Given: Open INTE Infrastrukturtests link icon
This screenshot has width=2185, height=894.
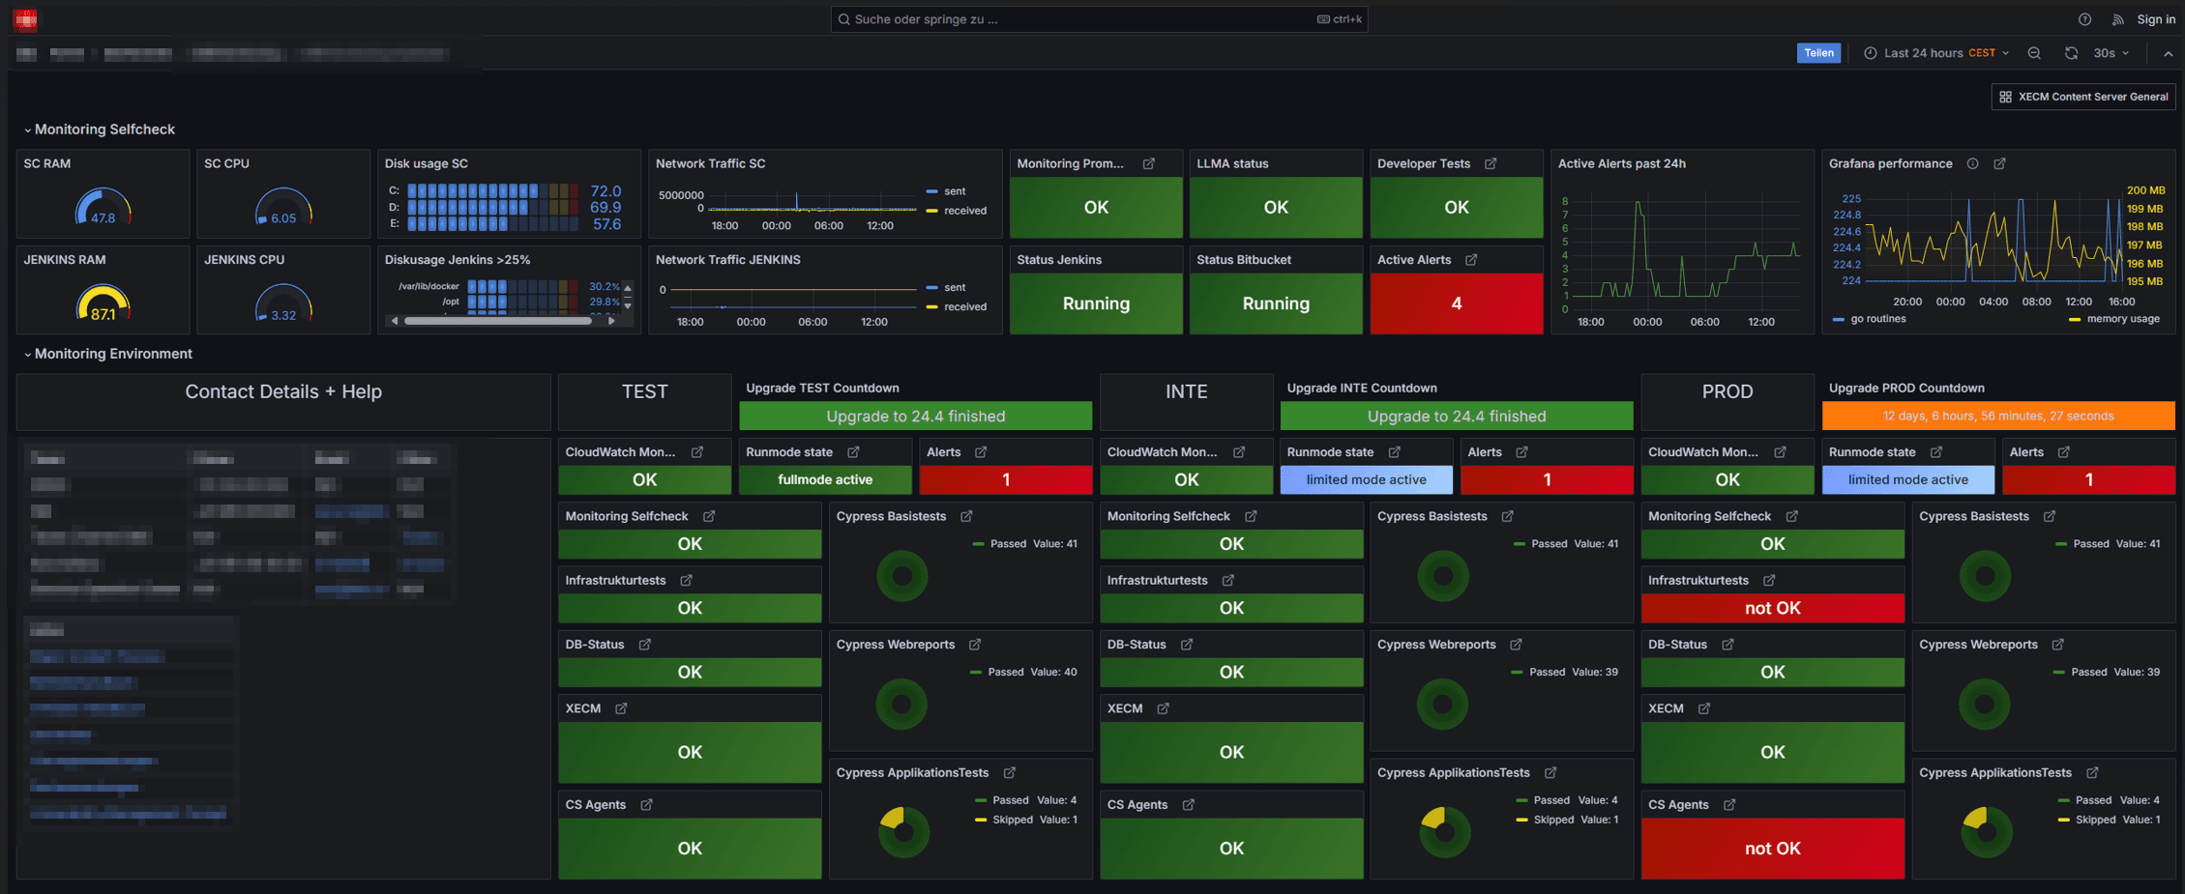Looking at the screenshot, I should tap(1227, 580).
